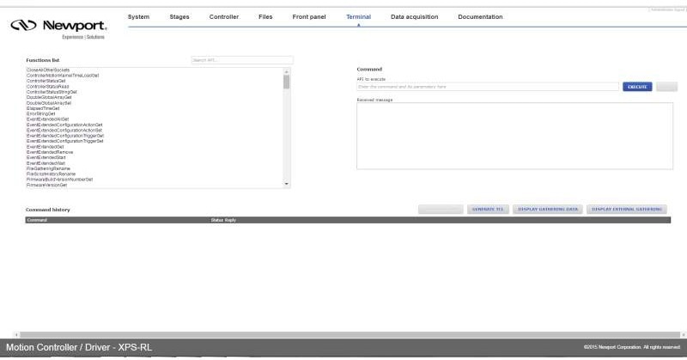Image resolution: width=687 pixels, height=360 pixels.
Task: Select ElapsedTimeGet function
Action: tap(43, 108)
